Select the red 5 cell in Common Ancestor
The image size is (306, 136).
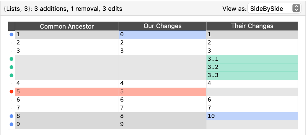[67, 92]
